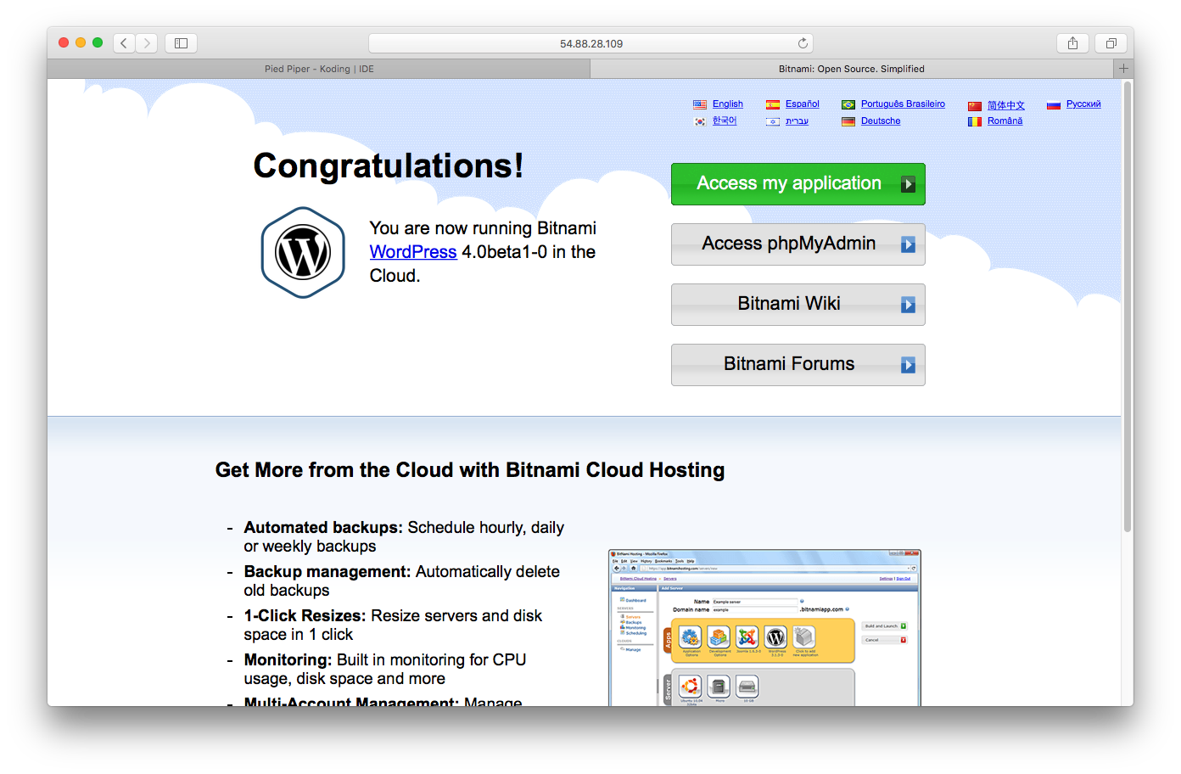This screenshot has width=1181, height=774.
Task: Click the Romanian flag icon
Action: pos(975,121)
